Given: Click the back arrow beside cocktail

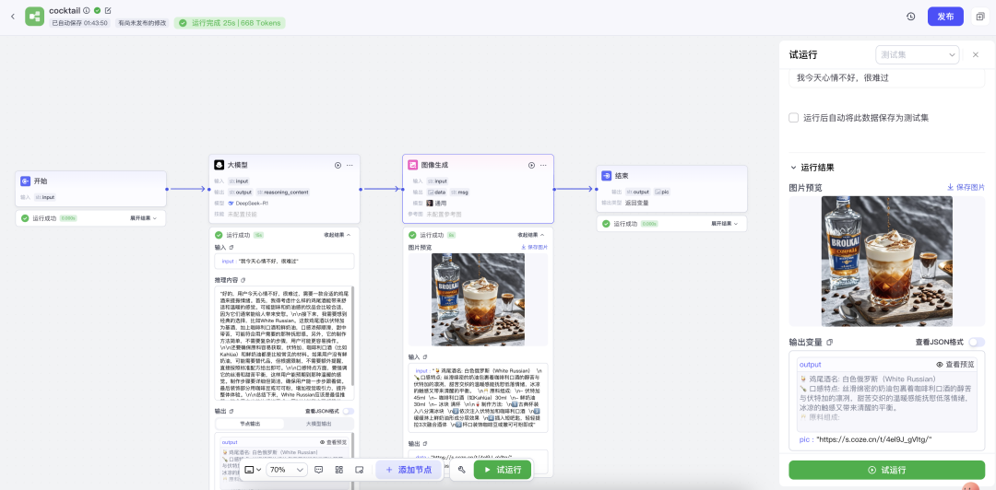Looking at the screenshot, I should 12,16.
